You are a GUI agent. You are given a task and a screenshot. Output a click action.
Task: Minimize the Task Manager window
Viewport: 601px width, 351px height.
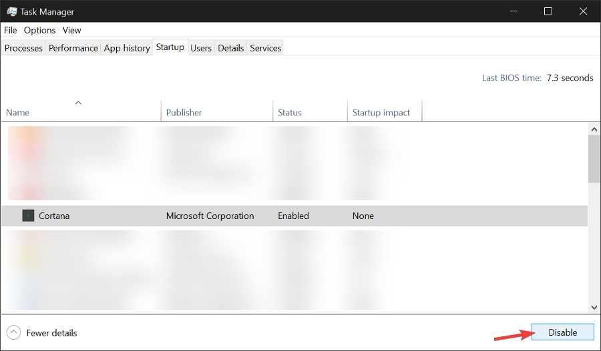click(x=514, y=11)
